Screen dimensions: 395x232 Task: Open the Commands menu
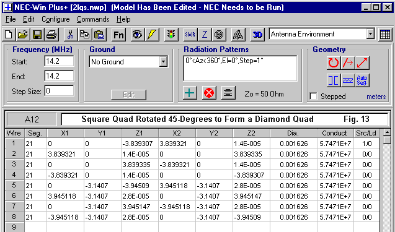93,19
